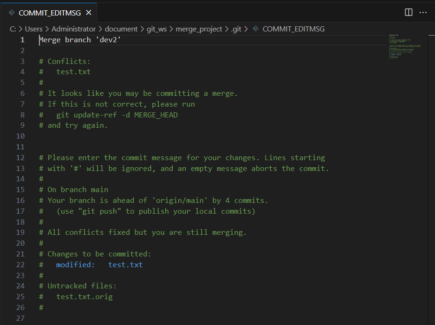
Task: Click the 'modified: test.txt' line
Action: [99, 265]
